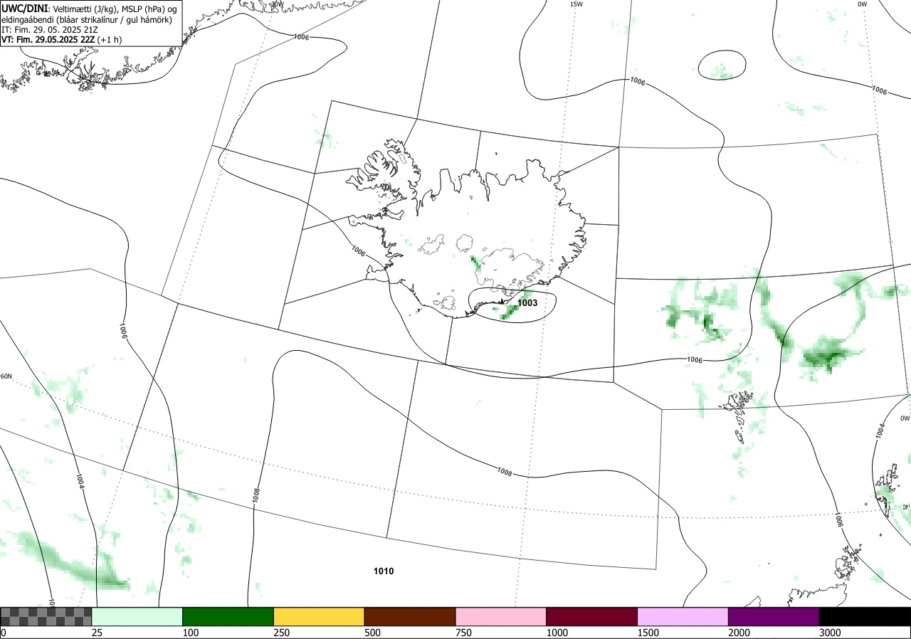Screen dimensions: 911x639
Task: Click the "eldingaábendi" description line
Action: [86, 19]
